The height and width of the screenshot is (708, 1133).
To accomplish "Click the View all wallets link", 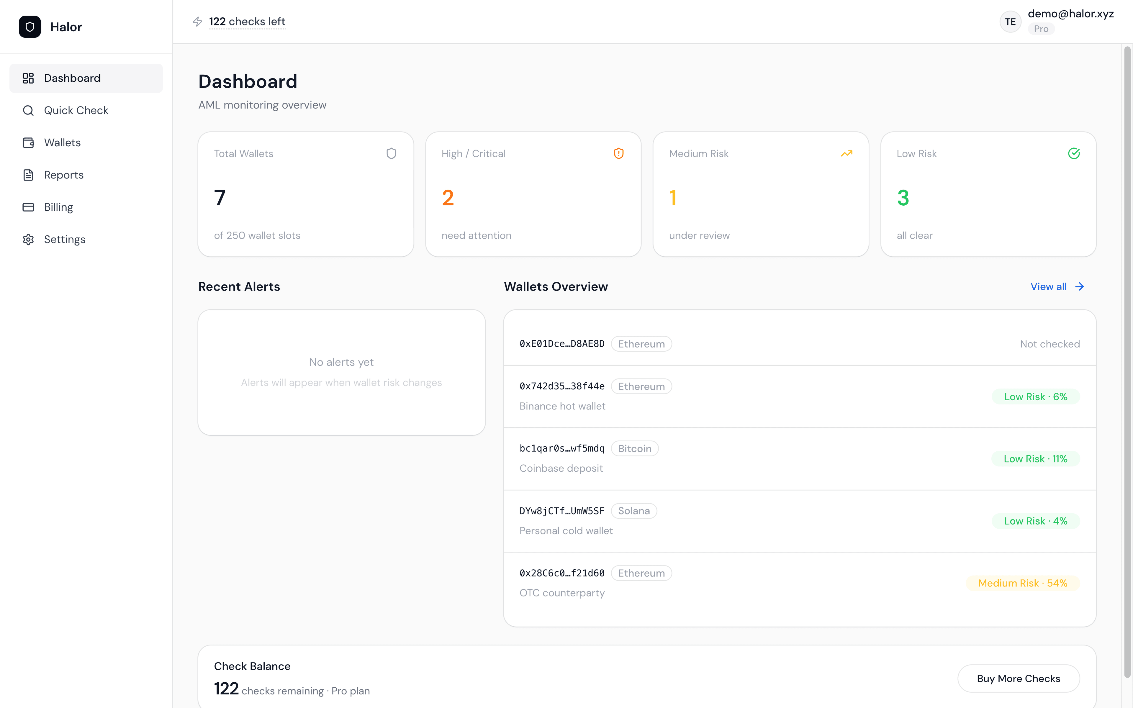I will [1057, 286].
